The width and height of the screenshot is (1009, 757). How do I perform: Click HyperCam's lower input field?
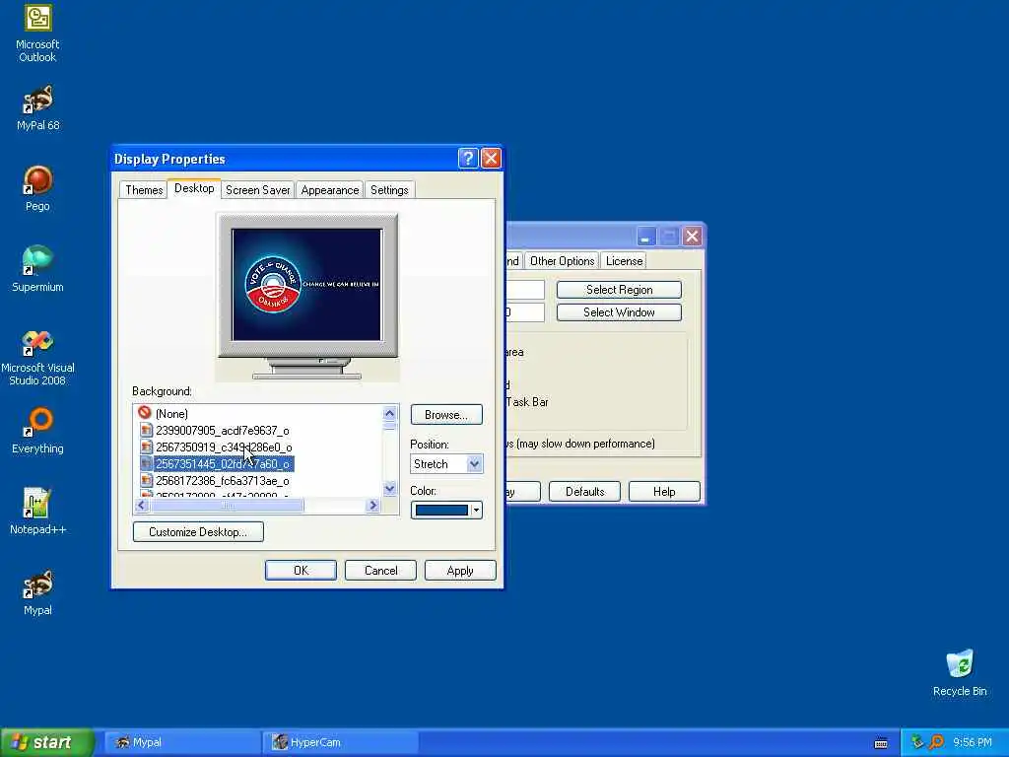pyautogui.click(x=525, y=312)
